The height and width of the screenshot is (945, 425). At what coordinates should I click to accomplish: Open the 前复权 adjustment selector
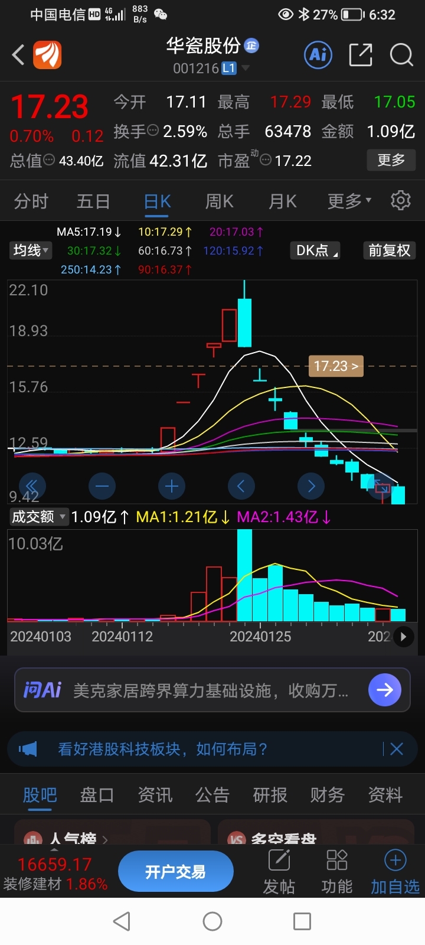click(x=389, y=250)
